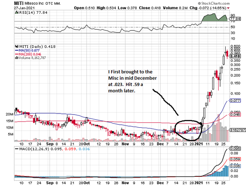Click the 10M volume axis label

click(x=10, y=128)
